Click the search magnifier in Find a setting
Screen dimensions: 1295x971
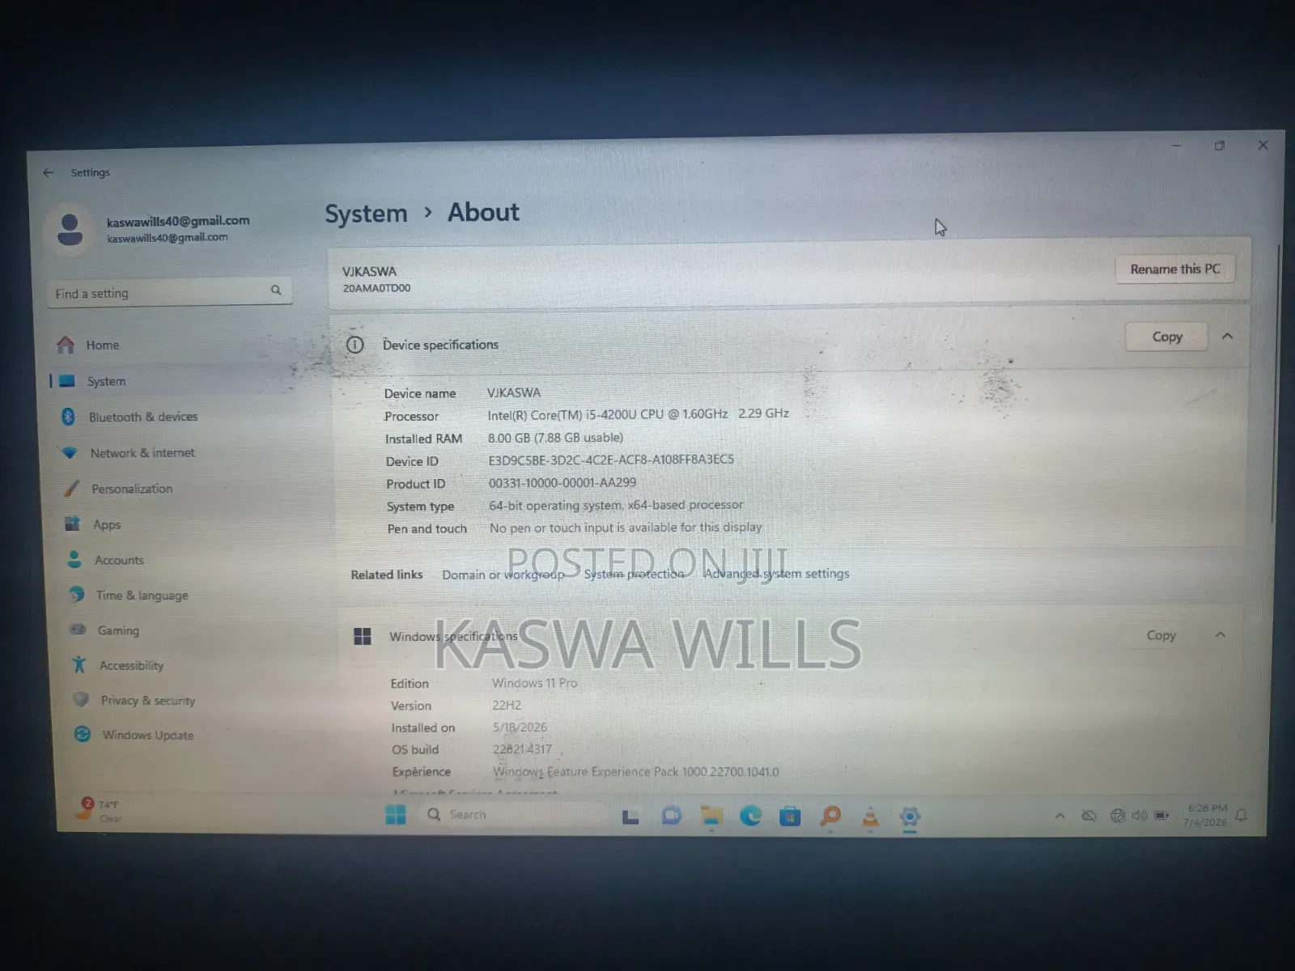pos(276,290)
